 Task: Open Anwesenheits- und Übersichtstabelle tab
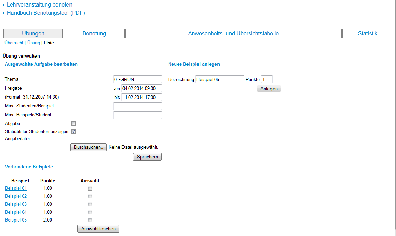(233, 34)
